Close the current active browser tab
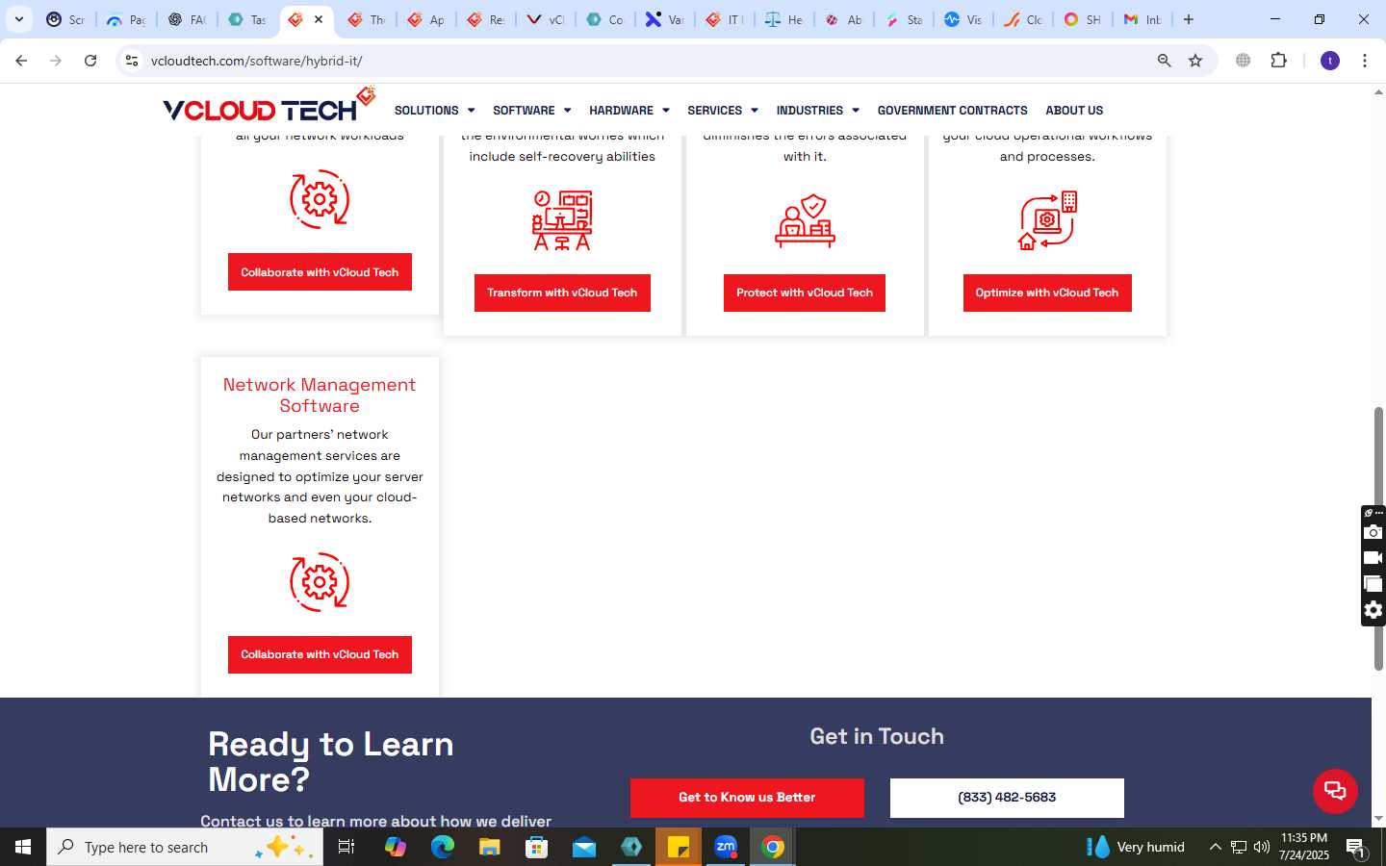 tap(319, 19)
